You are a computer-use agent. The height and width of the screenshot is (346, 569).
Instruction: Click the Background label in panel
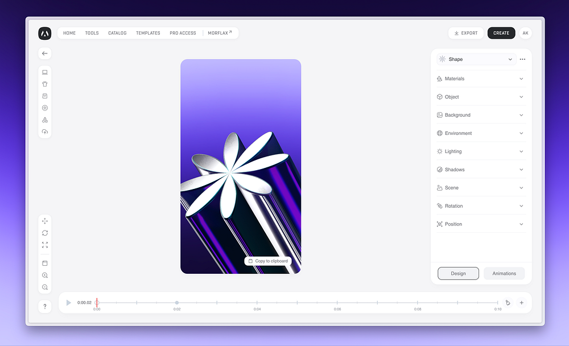[457, 115]
